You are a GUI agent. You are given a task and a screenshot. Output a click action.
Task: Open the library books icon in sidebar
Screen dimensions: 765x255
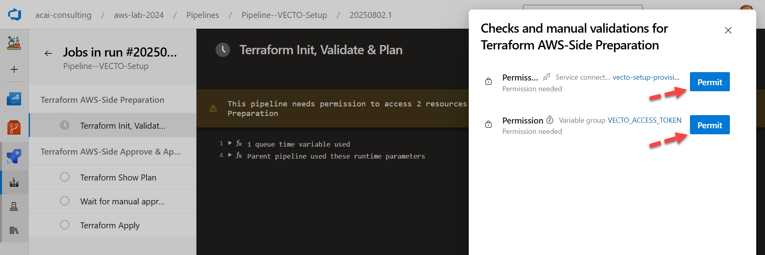[x=14, y=230]
